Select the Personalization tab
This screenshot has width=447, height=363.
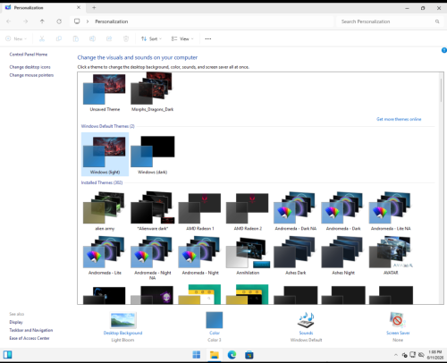42,8
